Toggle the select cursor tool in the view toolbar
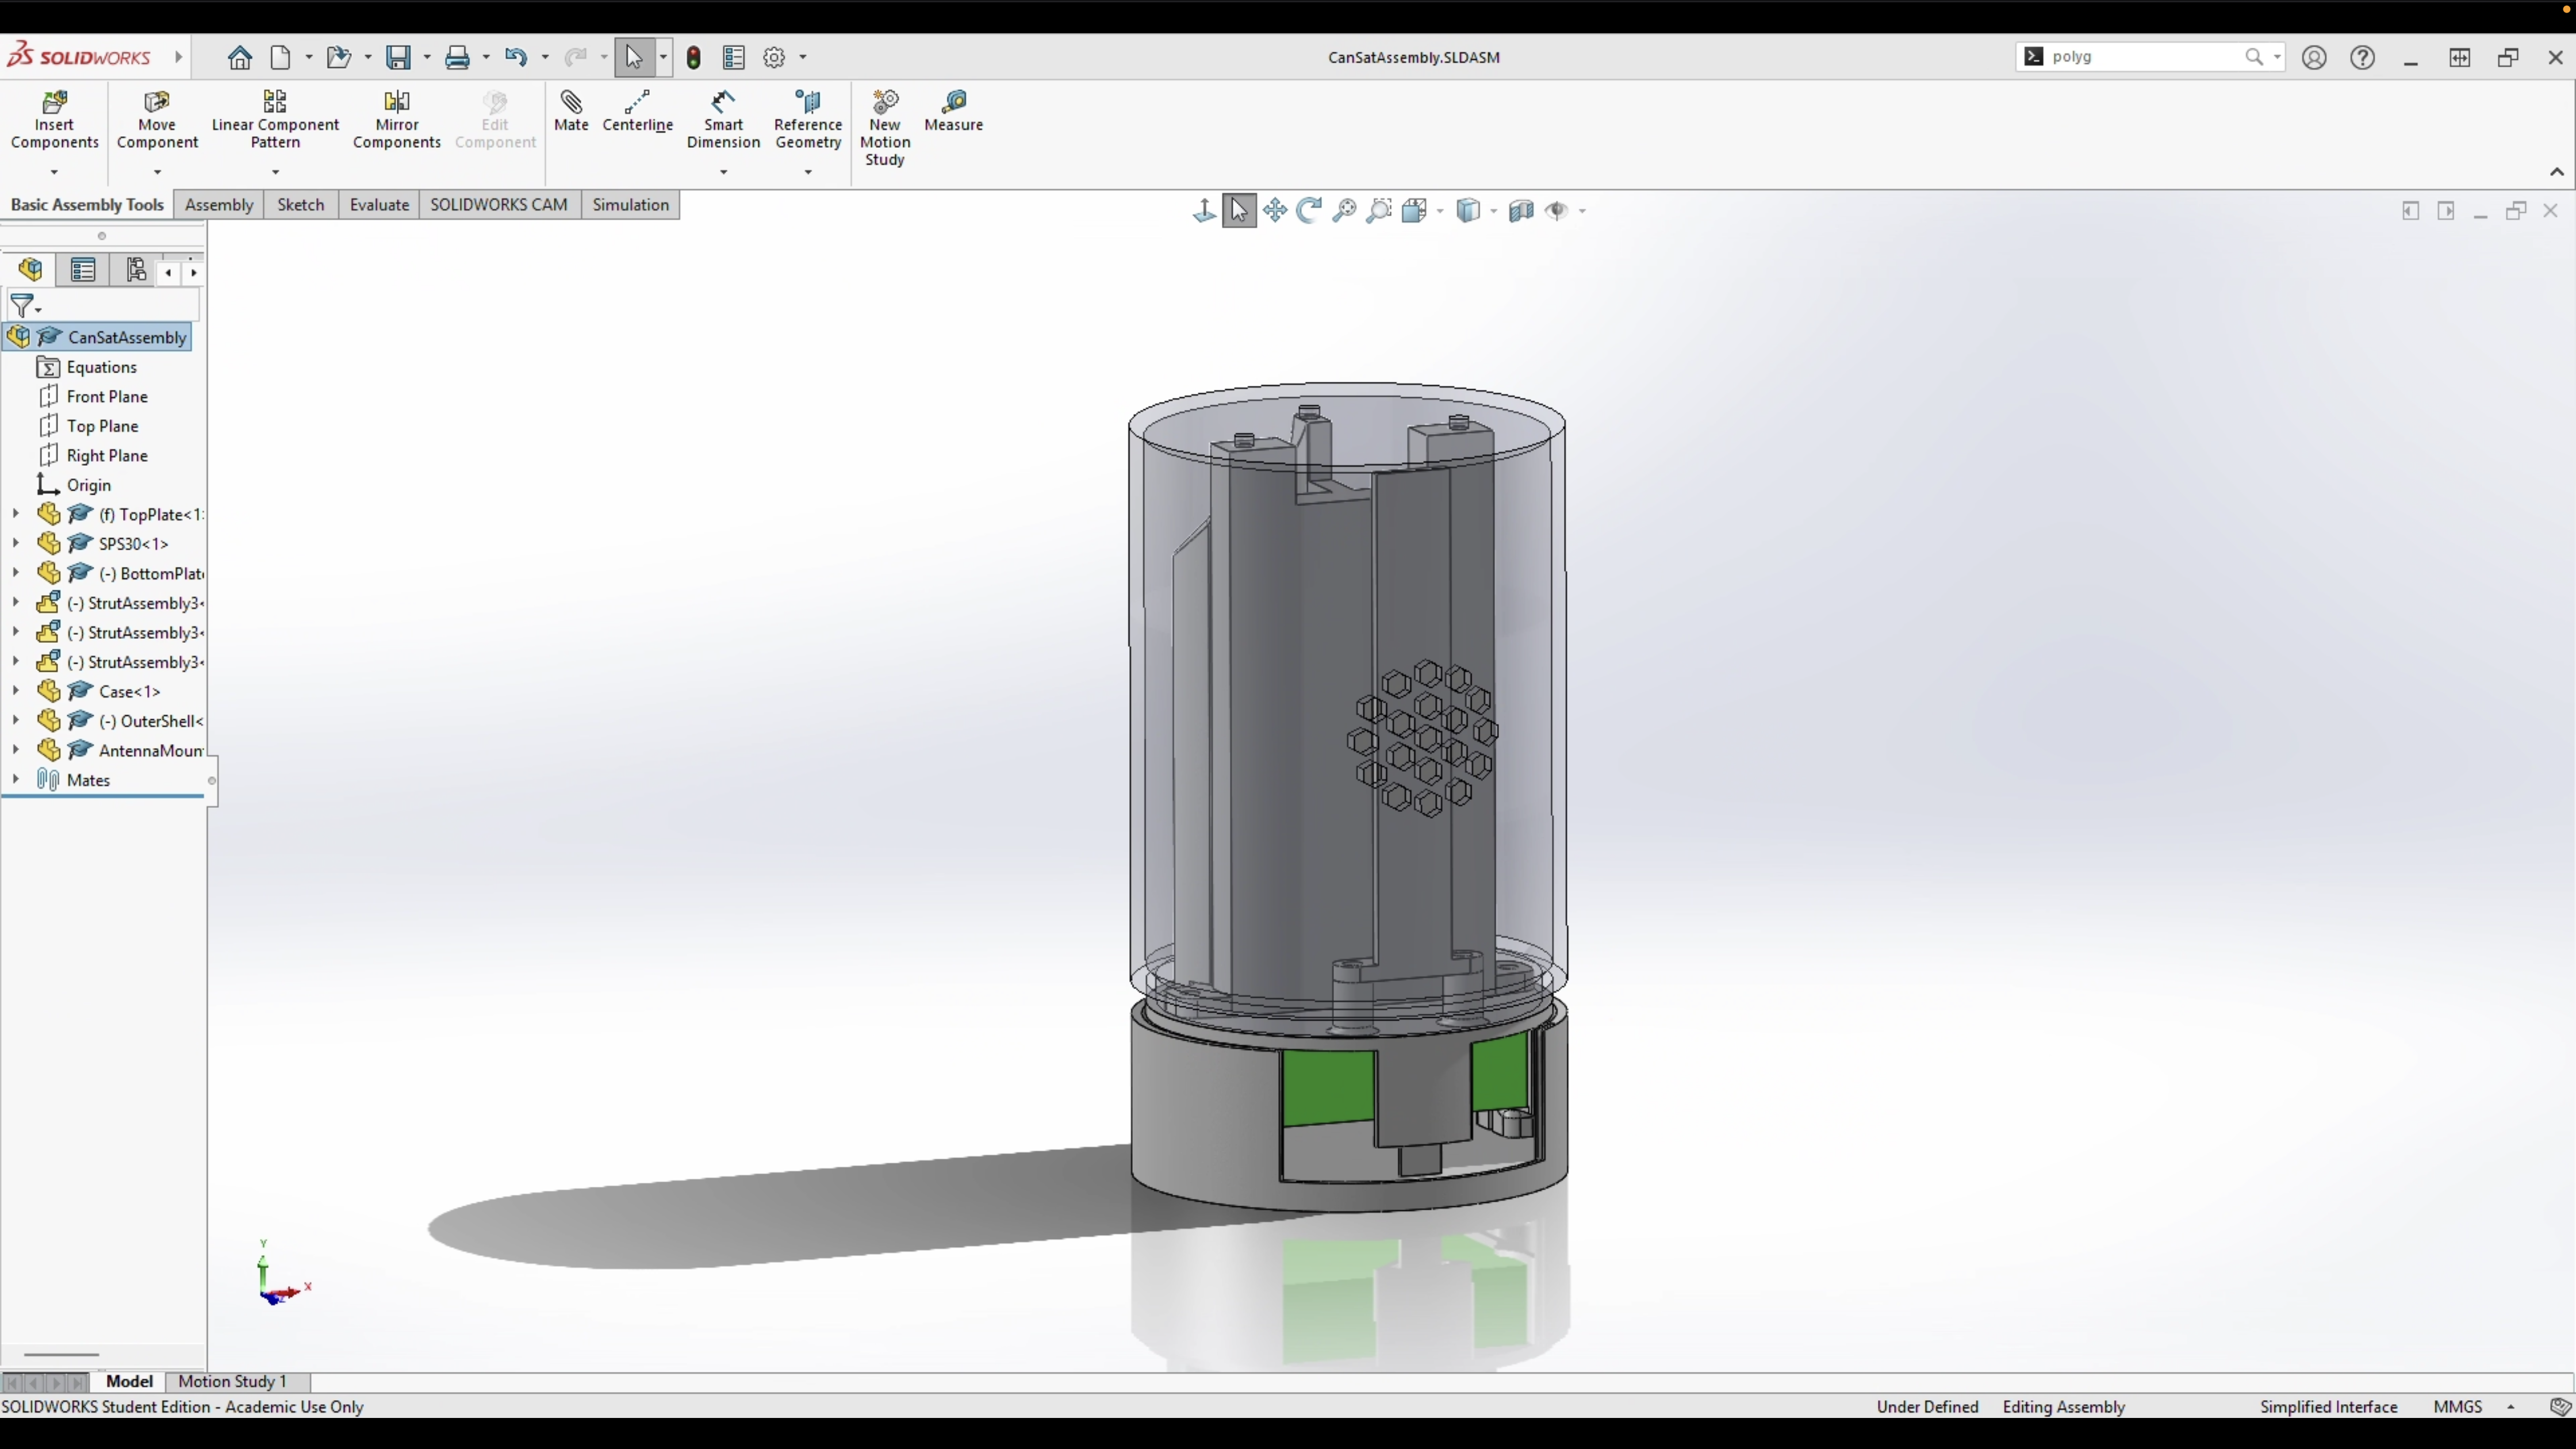2576x1449 pixels. pos(1239,210)
